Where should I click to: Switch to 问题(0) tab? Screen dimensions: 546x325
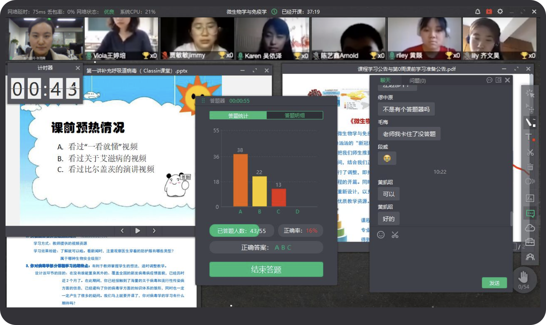pos(417,81)
